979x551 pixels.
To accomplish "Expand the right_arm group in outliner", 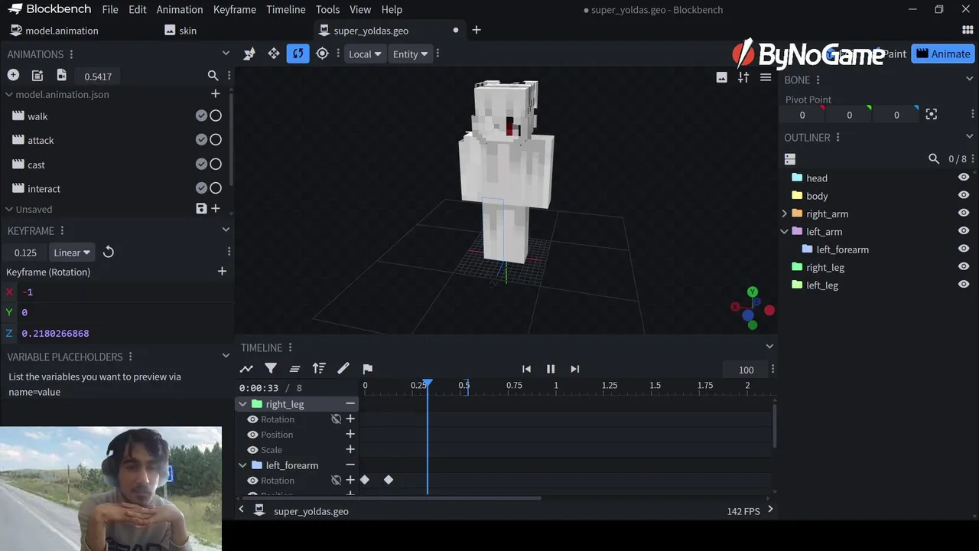I will coord(784,214).
